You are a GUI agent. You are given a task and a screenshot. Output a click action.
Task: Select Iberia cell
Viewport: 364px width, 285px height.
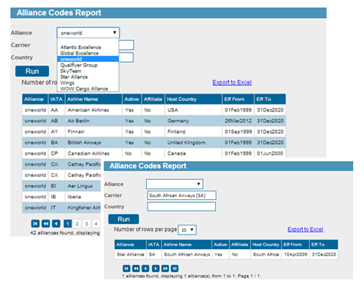click(x=83, y=196)
